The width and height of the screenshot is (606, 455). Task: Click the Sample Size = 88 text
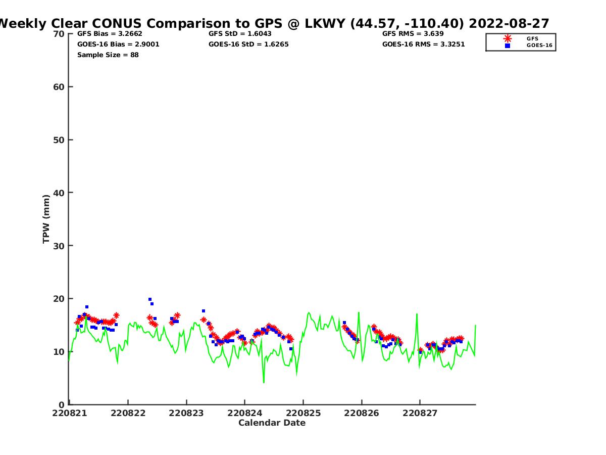click(x=108, y=55)
